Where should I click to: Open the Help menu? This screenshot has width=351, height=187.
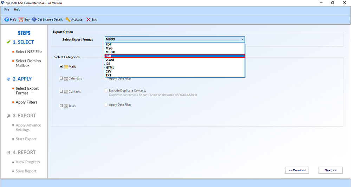(17, 9)
